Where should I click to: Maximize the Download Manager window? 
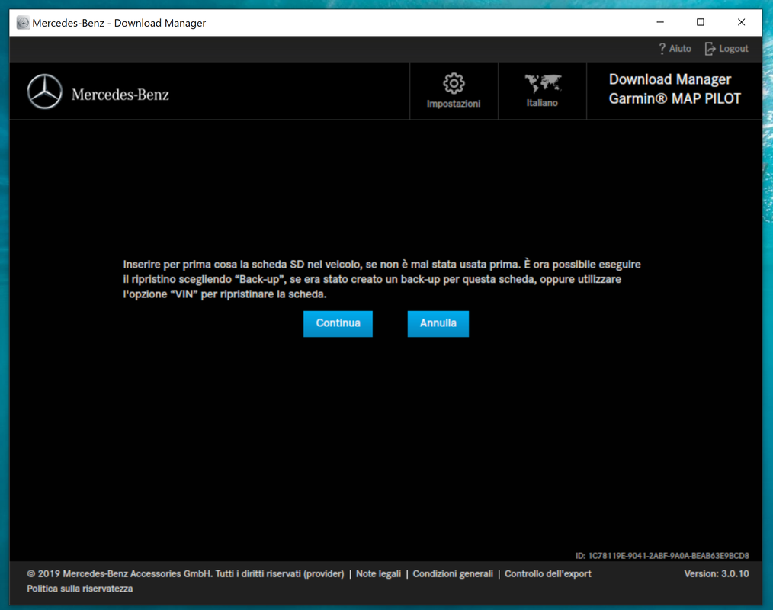pos(701,22)
